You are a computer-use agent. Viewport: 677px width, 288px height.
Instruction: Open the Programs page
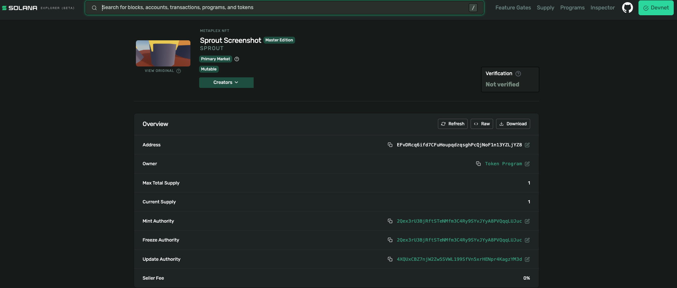point(572,8)
